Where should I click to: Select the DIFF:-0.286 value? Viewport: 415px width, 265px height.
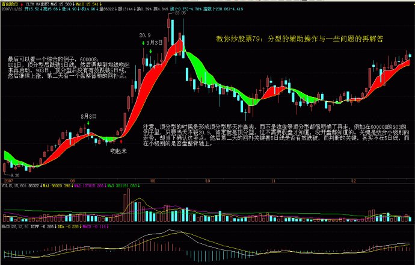42,227
